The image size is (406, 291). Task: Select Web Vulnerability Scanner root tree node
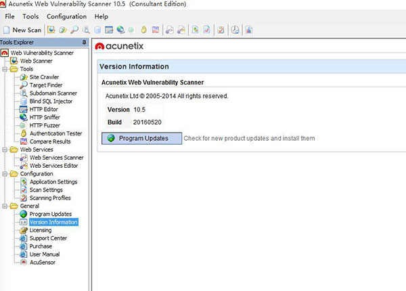click(42, 53)
